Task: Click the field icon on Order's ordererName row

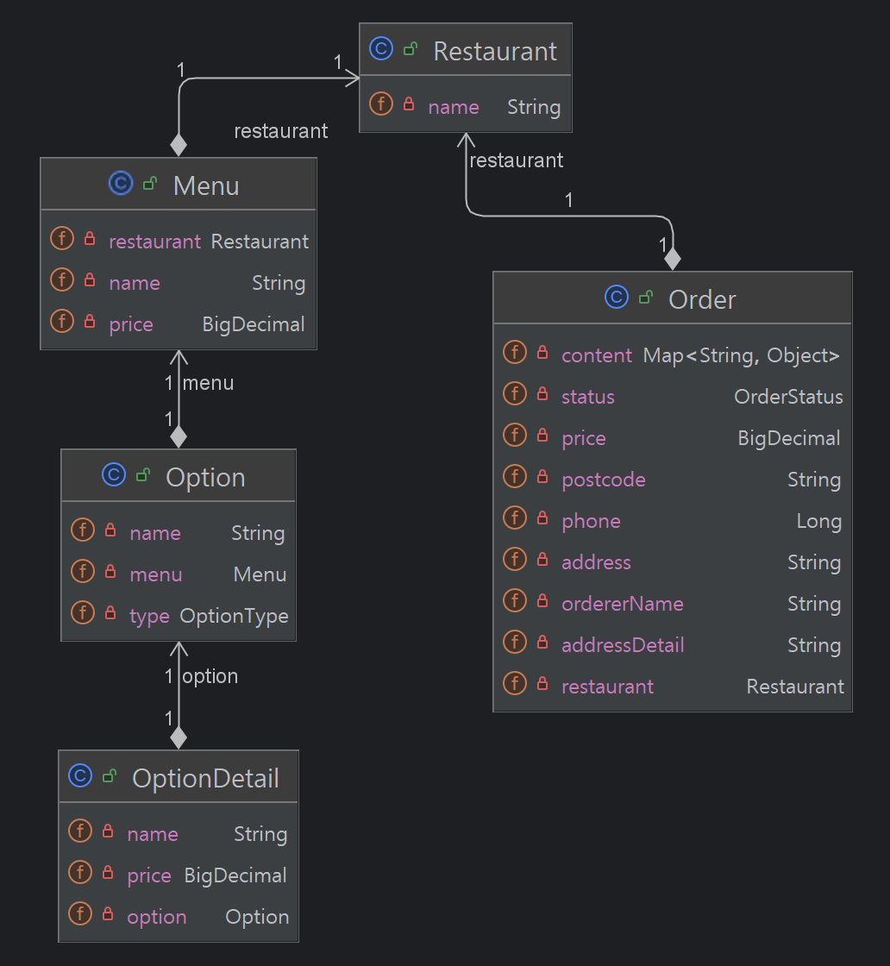Action: coord(515,600)
